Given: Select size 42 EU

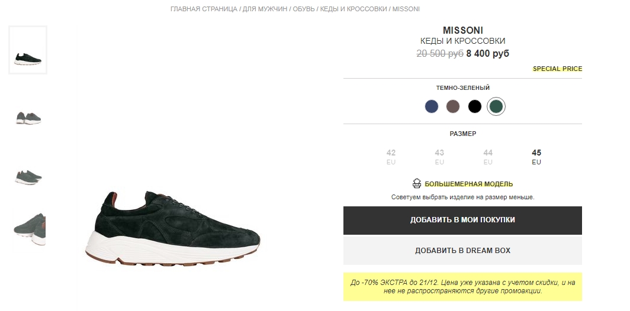Looking at the screenshot, I should (391, 157).
